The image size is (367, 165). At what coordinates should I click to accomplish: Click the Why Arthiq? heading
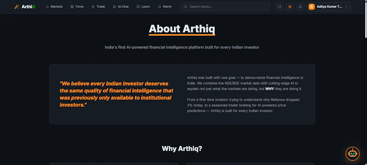(182, 148)
